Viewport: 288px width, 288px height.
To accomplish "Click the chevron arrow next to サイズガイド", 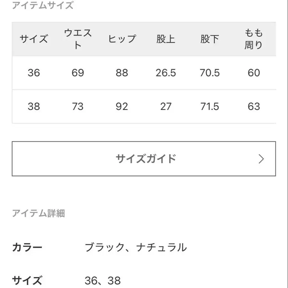I will (261, 158).
